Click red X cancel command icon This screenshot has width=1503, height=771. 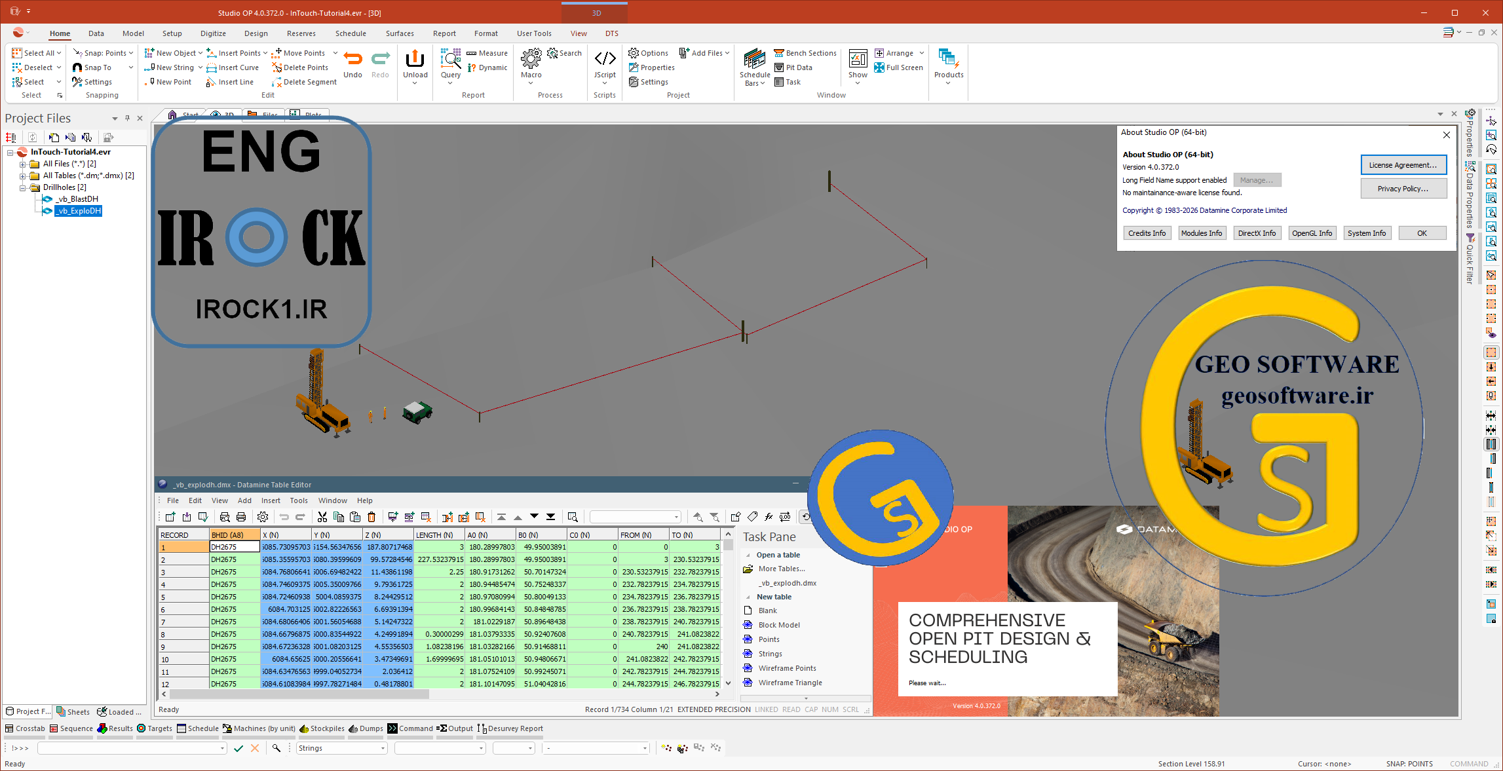(x=255, y=748)
